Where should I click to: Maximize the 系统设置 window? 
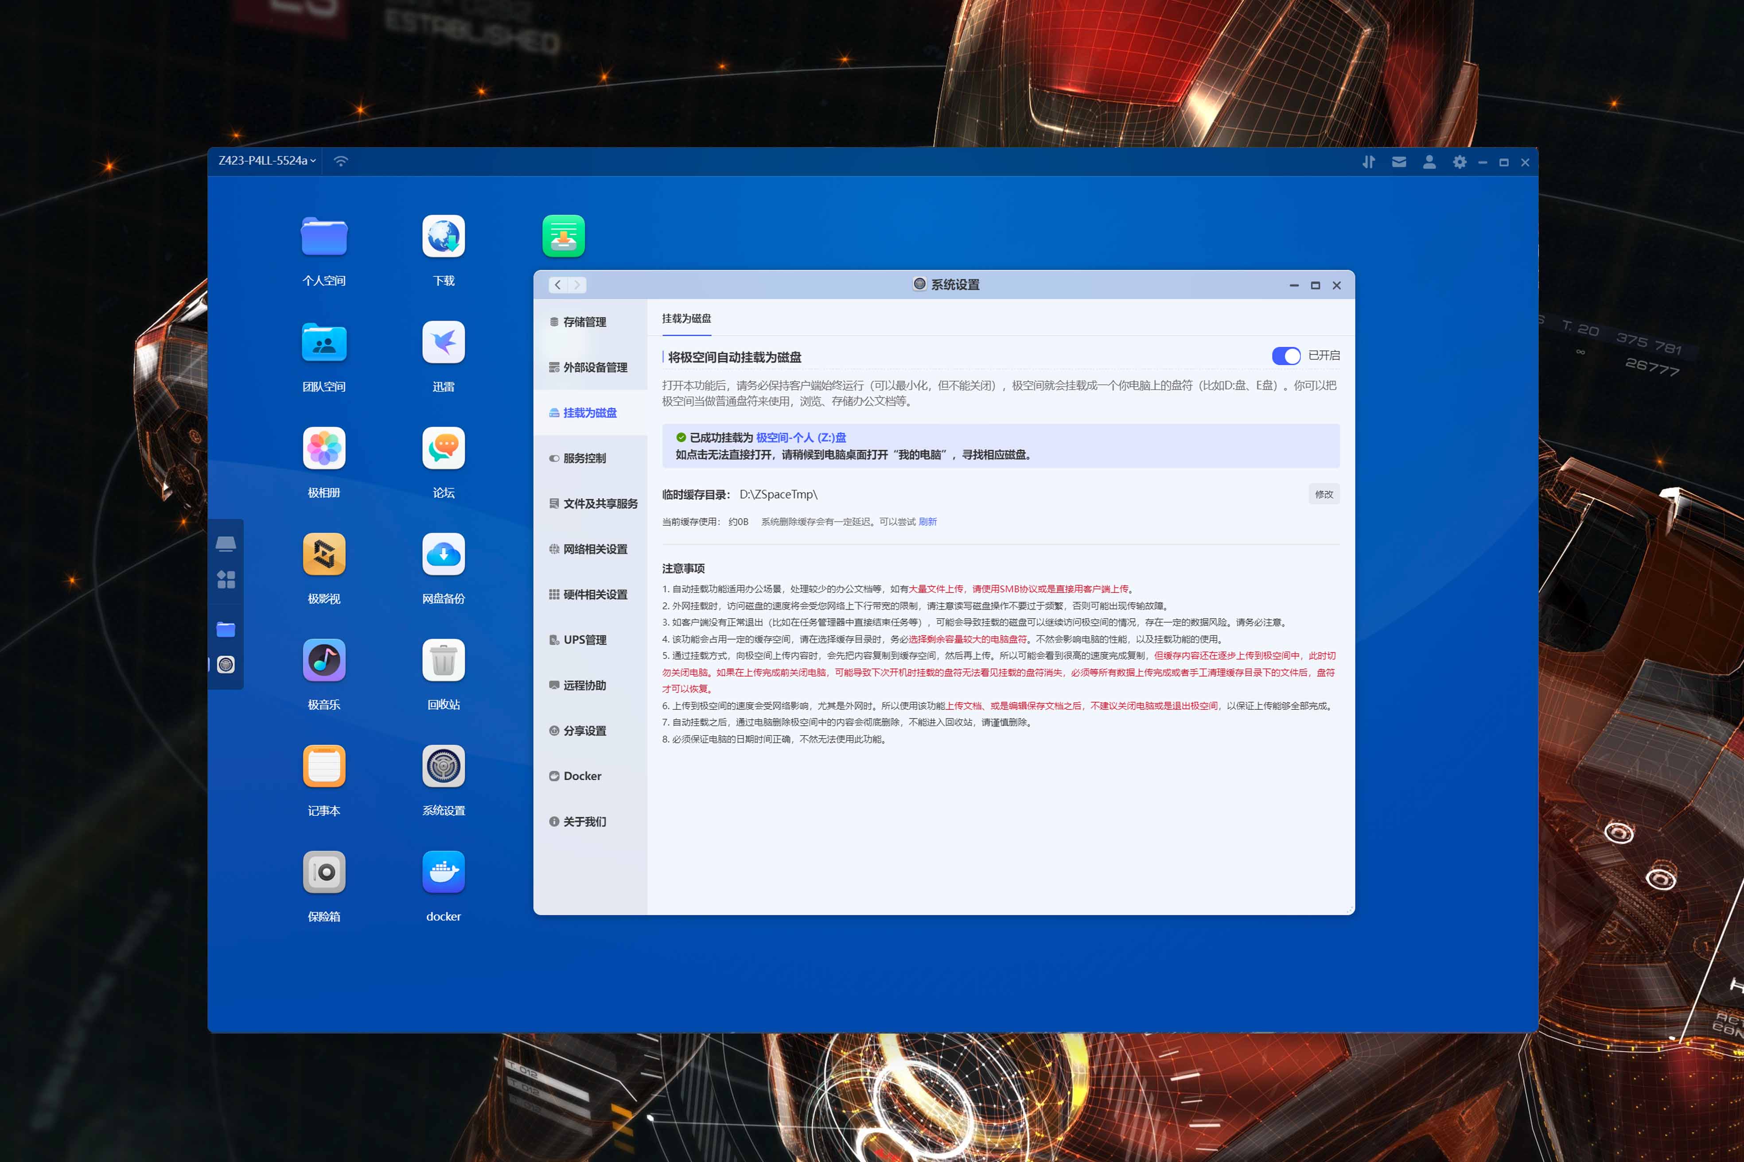tap(1316, 285)
